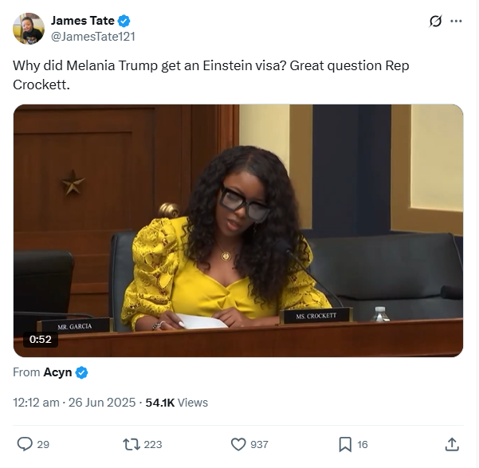Open the 29 replies count

coord(43,444)
